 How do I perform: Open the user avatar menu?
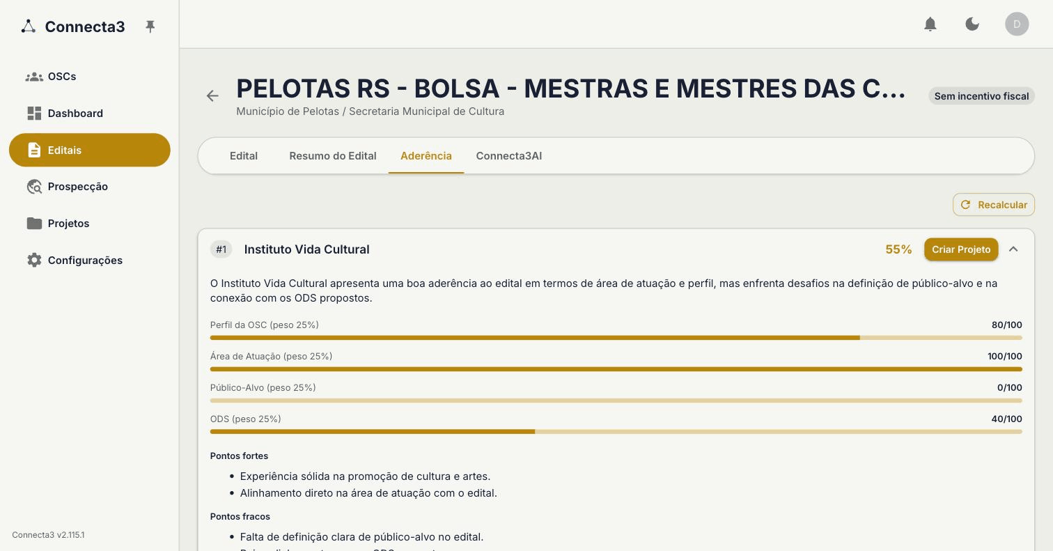click(1017, 24)
